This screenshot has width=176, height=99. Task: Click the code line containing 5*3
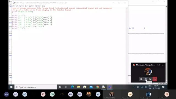[x=32, y=21]
